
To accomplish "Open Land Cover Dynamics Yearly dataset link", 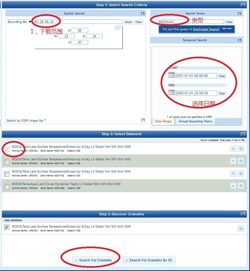I will [x=66, y=184].
